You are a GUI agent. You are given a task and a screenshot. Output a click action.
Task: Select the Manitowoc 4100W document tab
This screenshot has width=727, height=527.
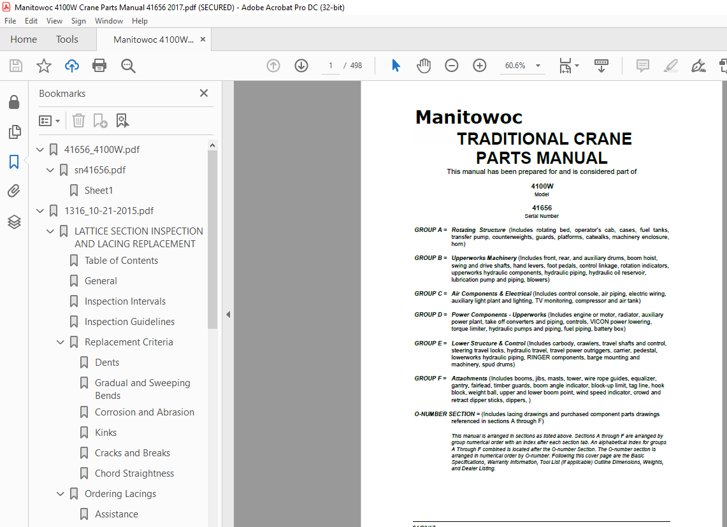click(x=154, y=40)
